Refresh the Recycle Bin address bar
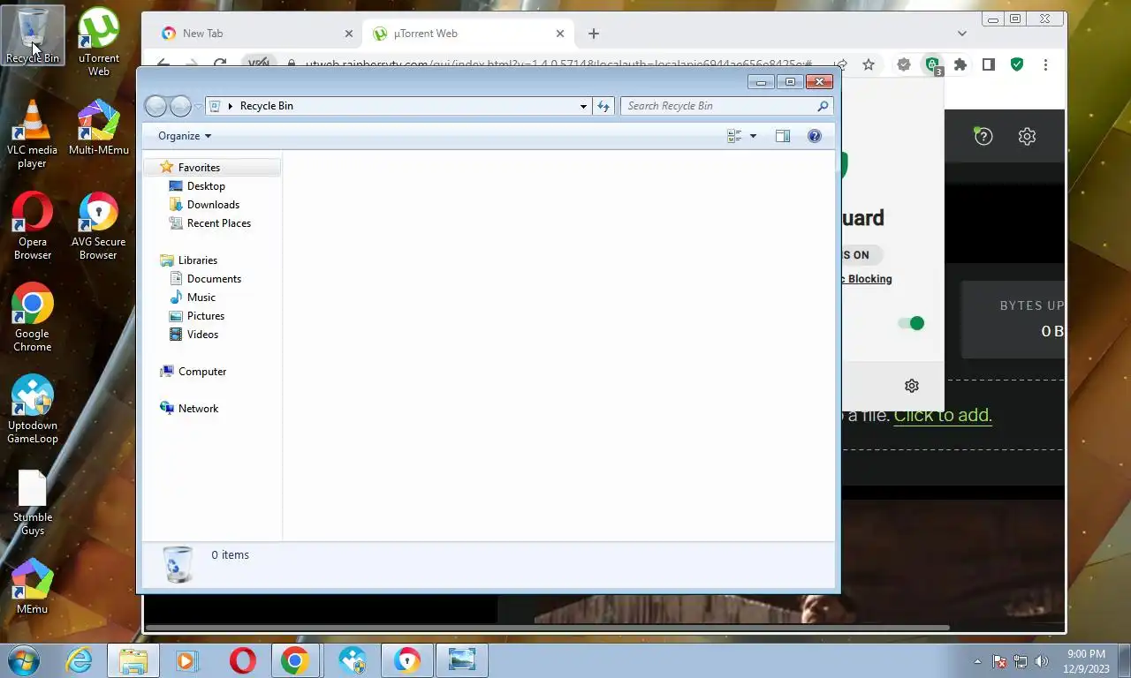 (603, 106)
